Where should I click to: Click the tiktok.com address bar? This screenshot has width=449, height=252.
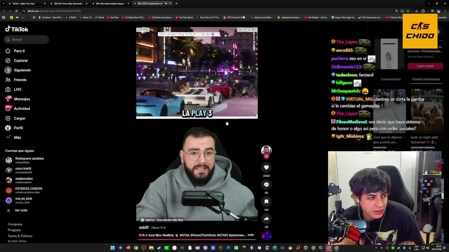point(210,11)
